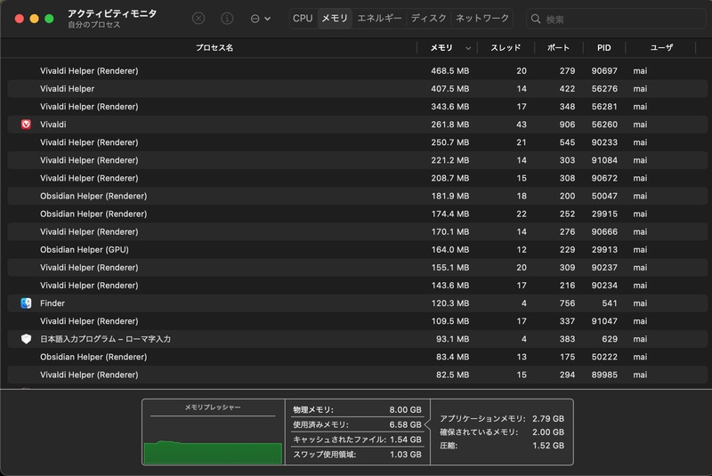
Task: Click the 120.3 MB memory value
Action: (450, 303)
